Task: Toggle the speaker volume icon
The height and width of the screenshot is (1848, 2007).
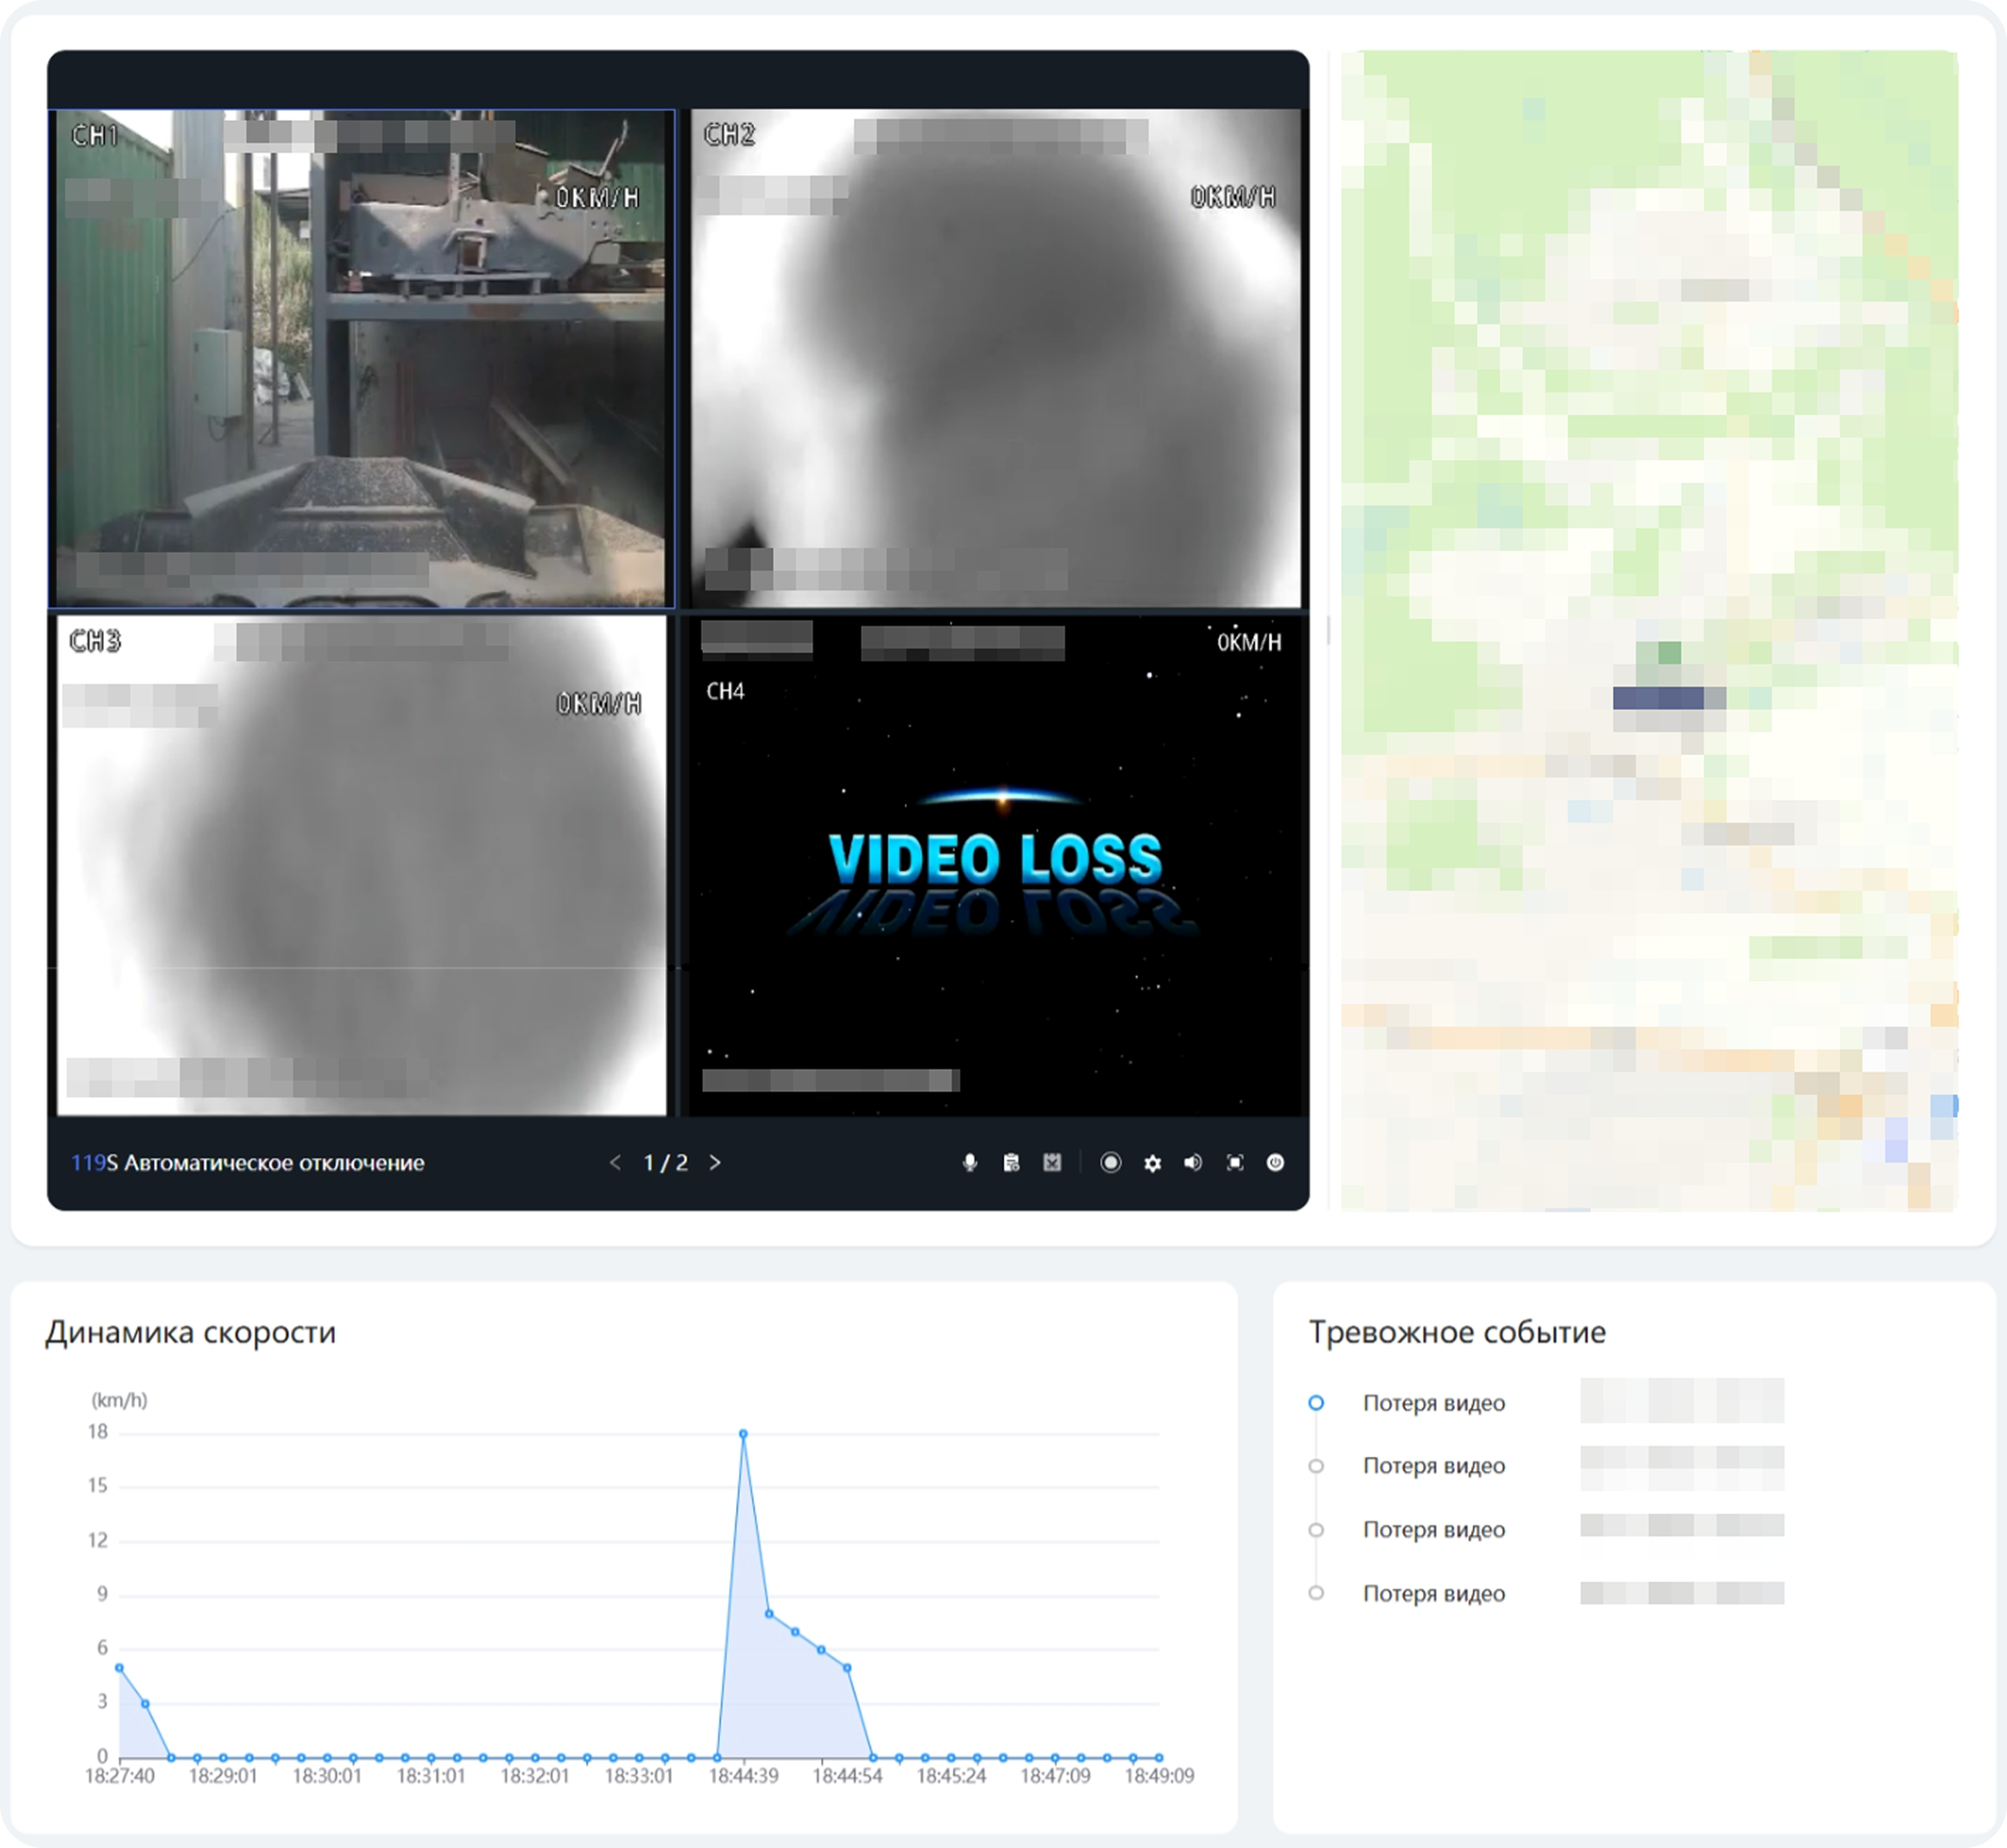Action: 1193,1162
